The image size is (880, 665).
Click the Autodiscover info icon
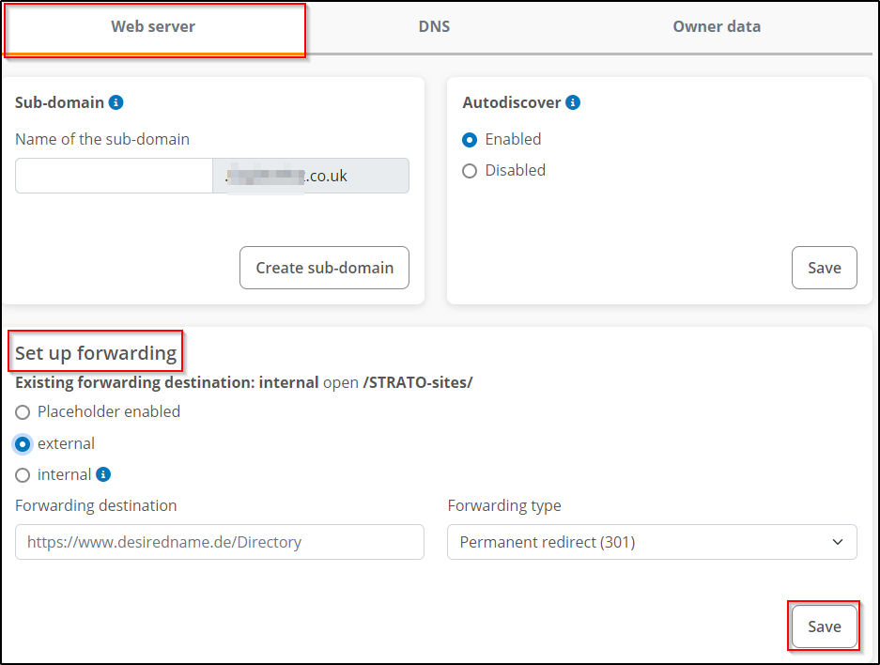pos(573,102)
